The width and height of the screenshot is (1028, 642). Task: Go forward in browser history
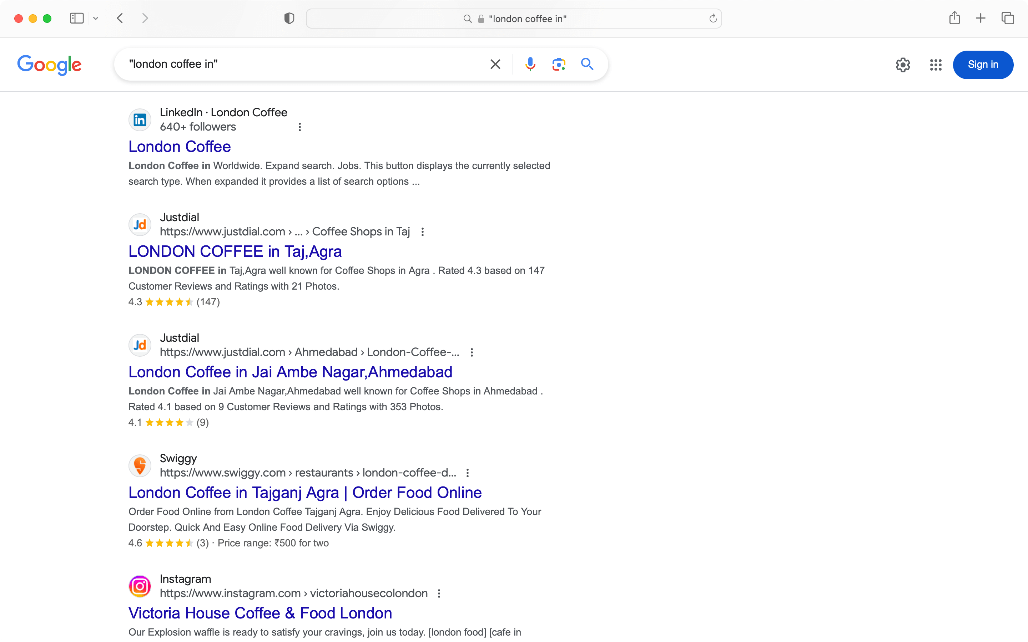tap(145, 18)
